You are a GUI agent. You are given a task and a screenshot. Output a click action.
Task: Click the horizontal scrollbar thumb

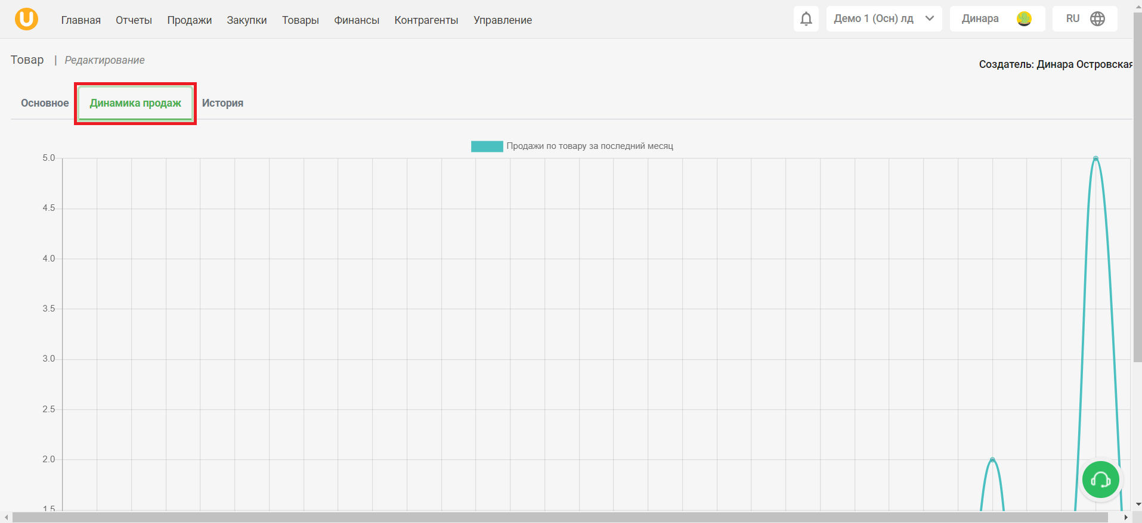pos(560,518)
